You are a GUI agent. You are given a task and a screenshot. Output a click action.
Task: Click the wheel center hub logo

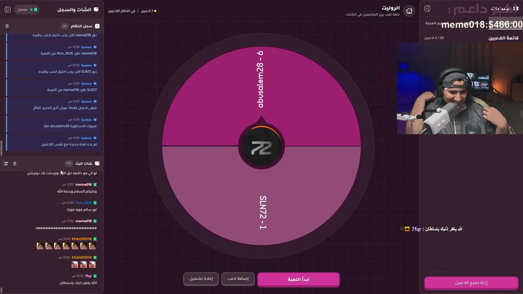coord(261,147)
